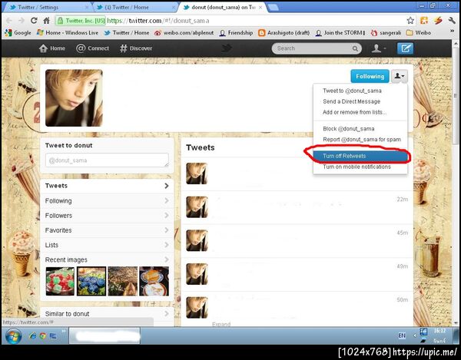Open the brown landscape recent image

pos(123,281)
